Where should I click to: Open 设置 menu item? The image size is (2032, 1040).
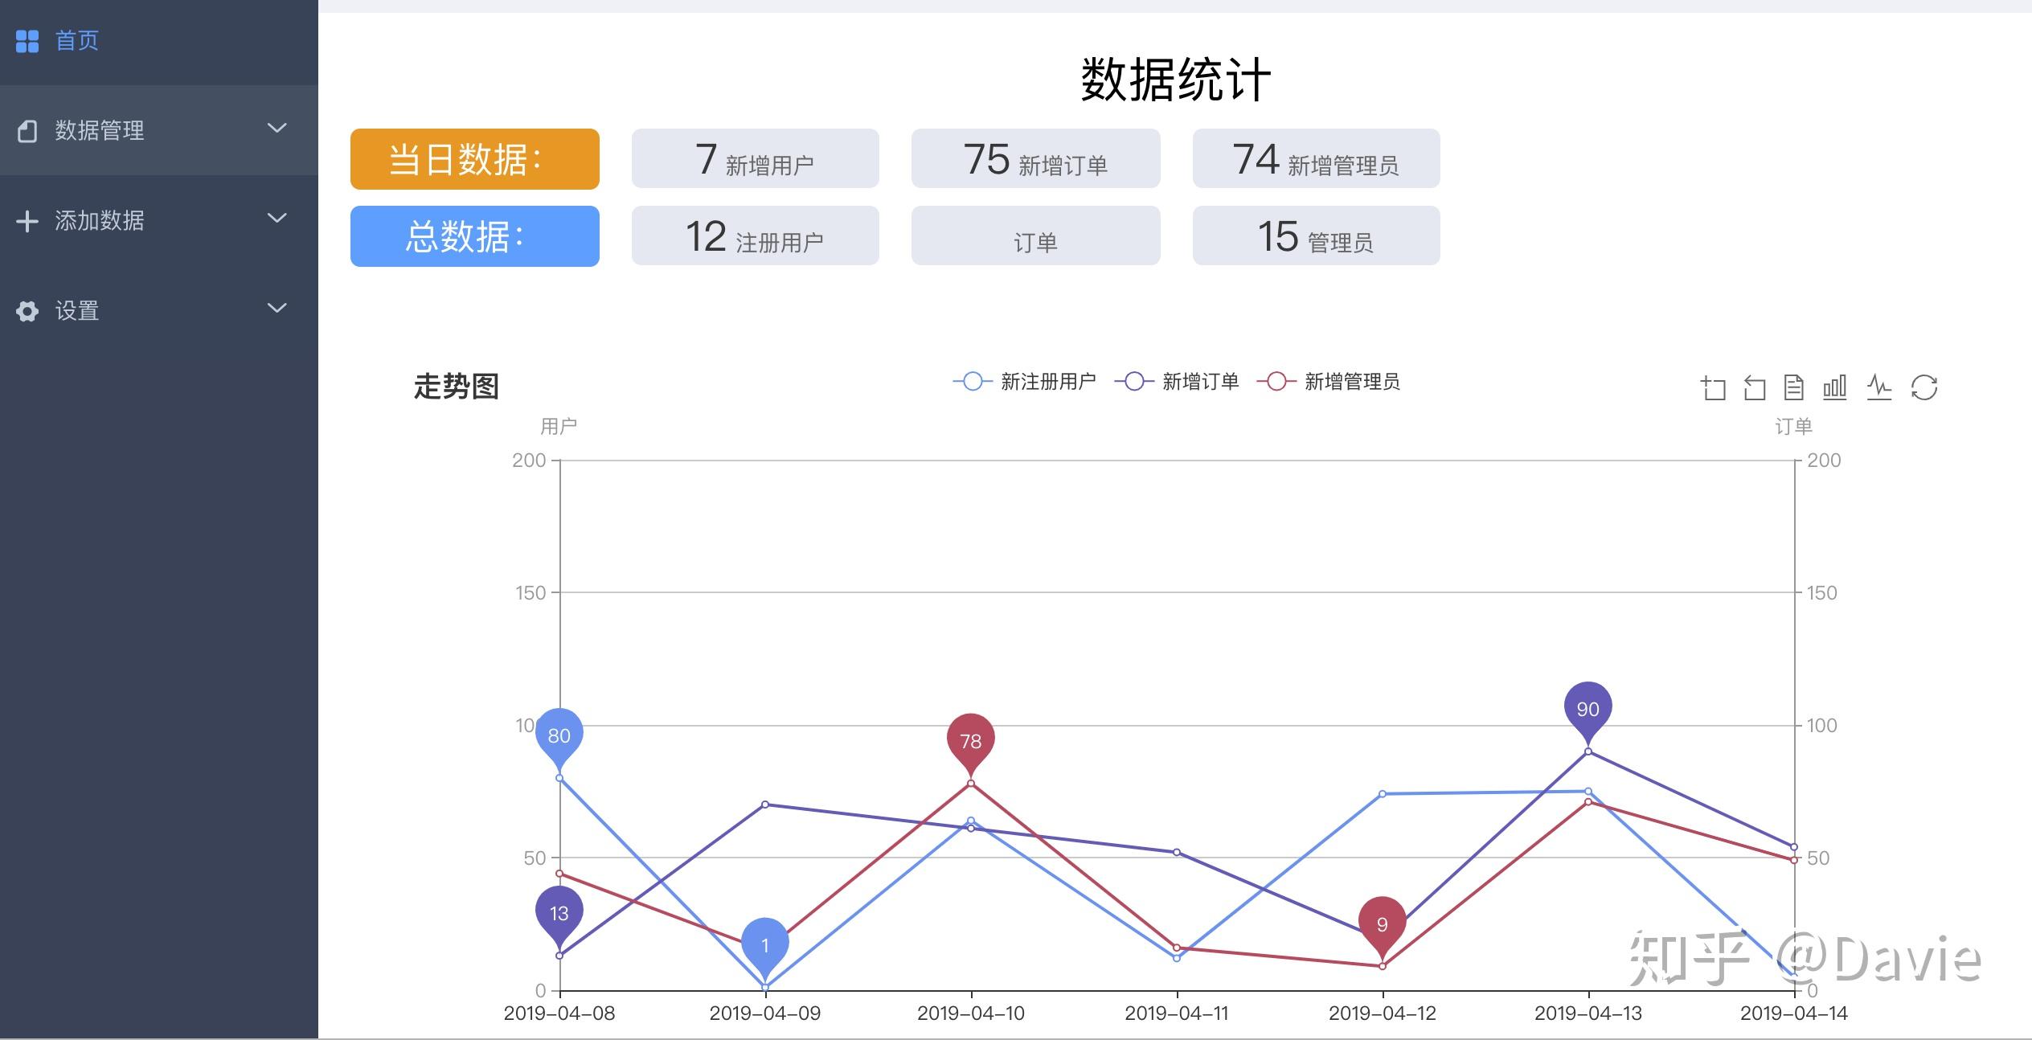click(x=159, y=310)
